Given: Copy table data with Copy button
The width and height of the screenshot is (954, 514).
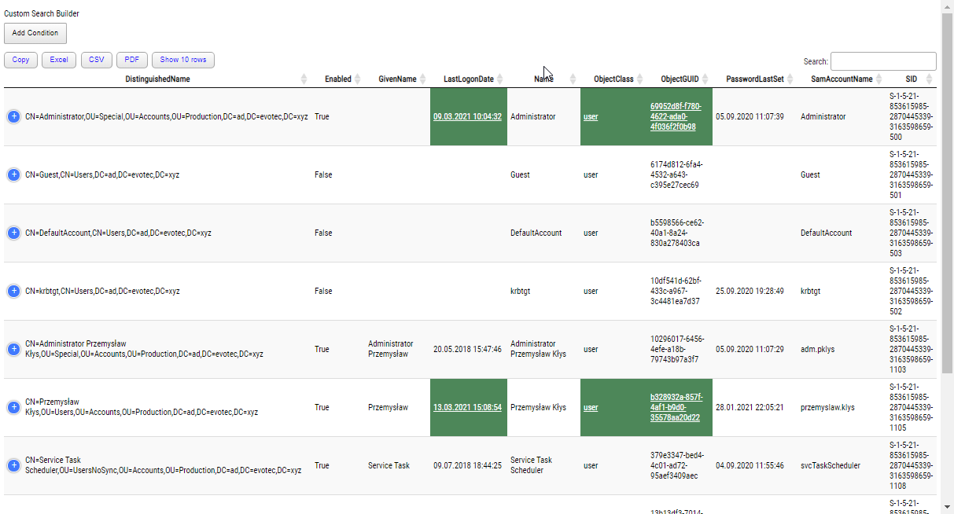Looking at the screenshot, I should click(20, 60).
